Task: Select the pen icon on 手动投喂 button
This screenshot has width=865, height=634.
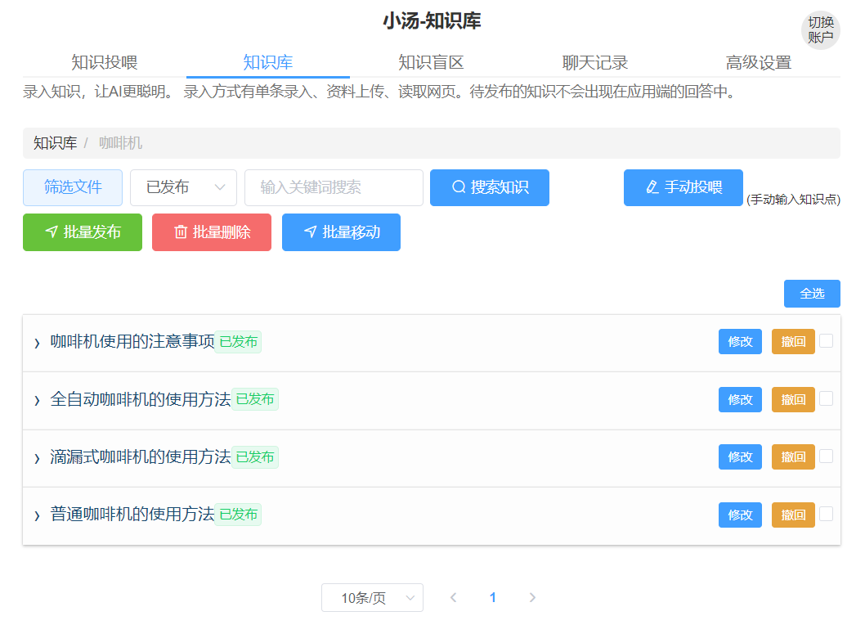Action: 653,187
